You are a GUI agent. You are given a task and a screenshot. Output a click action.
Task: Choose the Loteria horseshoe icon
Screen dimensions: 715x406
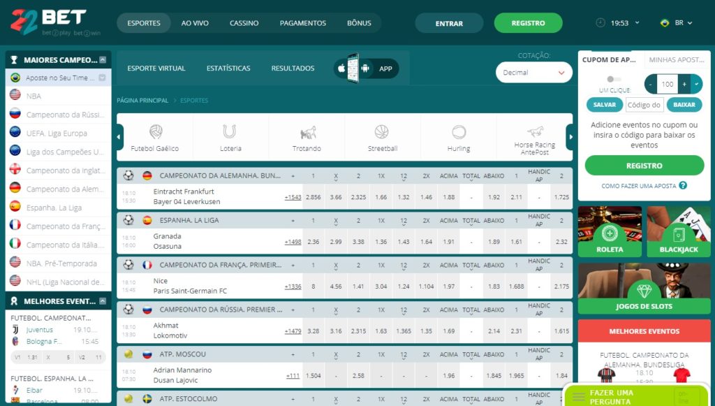tap(230, 132)
